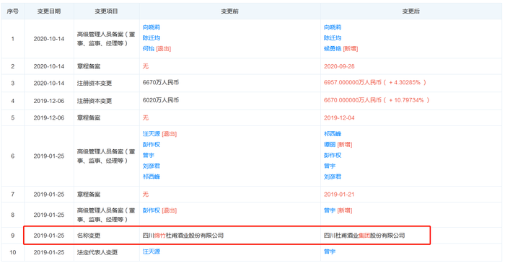The image size is (505, 263).
Task: Open 刘彦君 link in row 6 变更后 column
Action: point(333,177)
